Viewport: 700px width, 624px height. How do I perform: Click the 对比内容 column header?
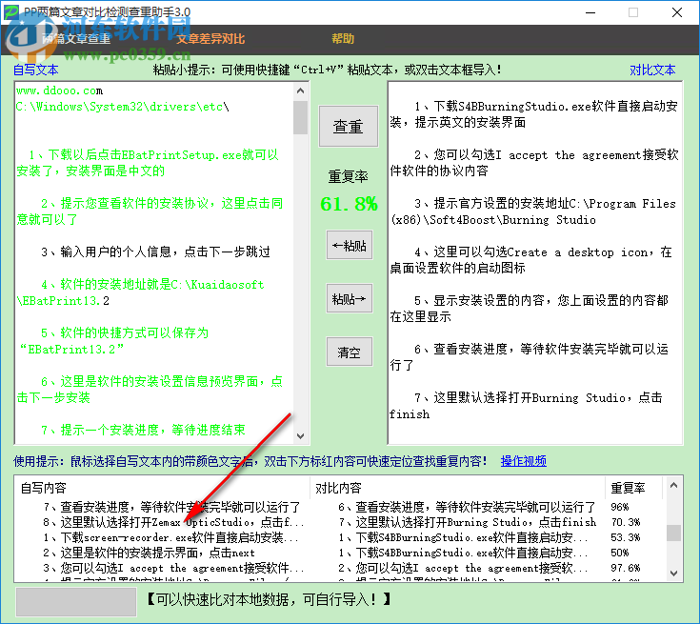pos(457,488)
